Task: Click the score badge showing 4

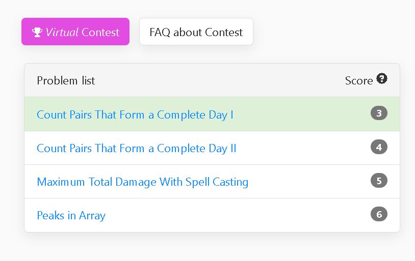Action: point(379,147)
